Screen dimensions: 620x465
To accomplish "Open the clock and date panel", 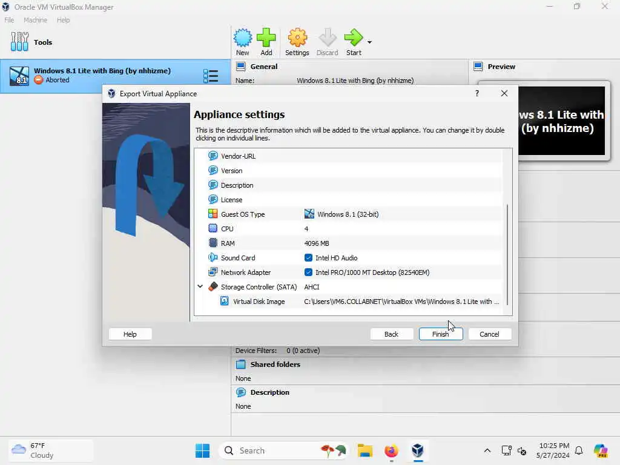I will pyautogui.click(x=553, y=450).
